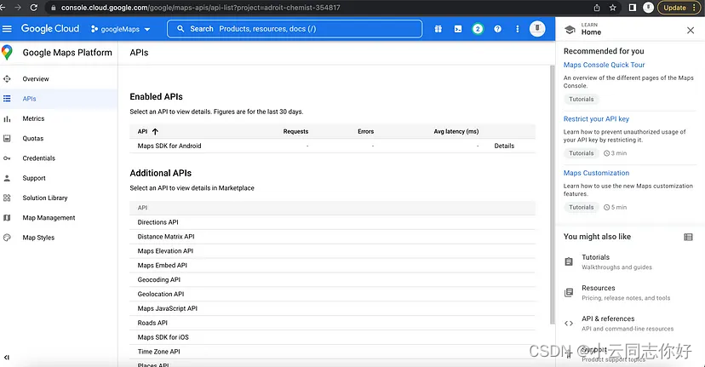This screenshot has width=705, height=367.
Task: Click the Learn graduation cap icon
Action: (x=570, y=30)
